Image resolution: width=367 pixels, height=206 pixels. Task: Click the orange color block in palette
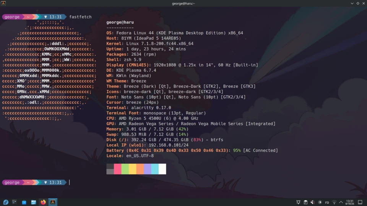[x=140, y=169]
